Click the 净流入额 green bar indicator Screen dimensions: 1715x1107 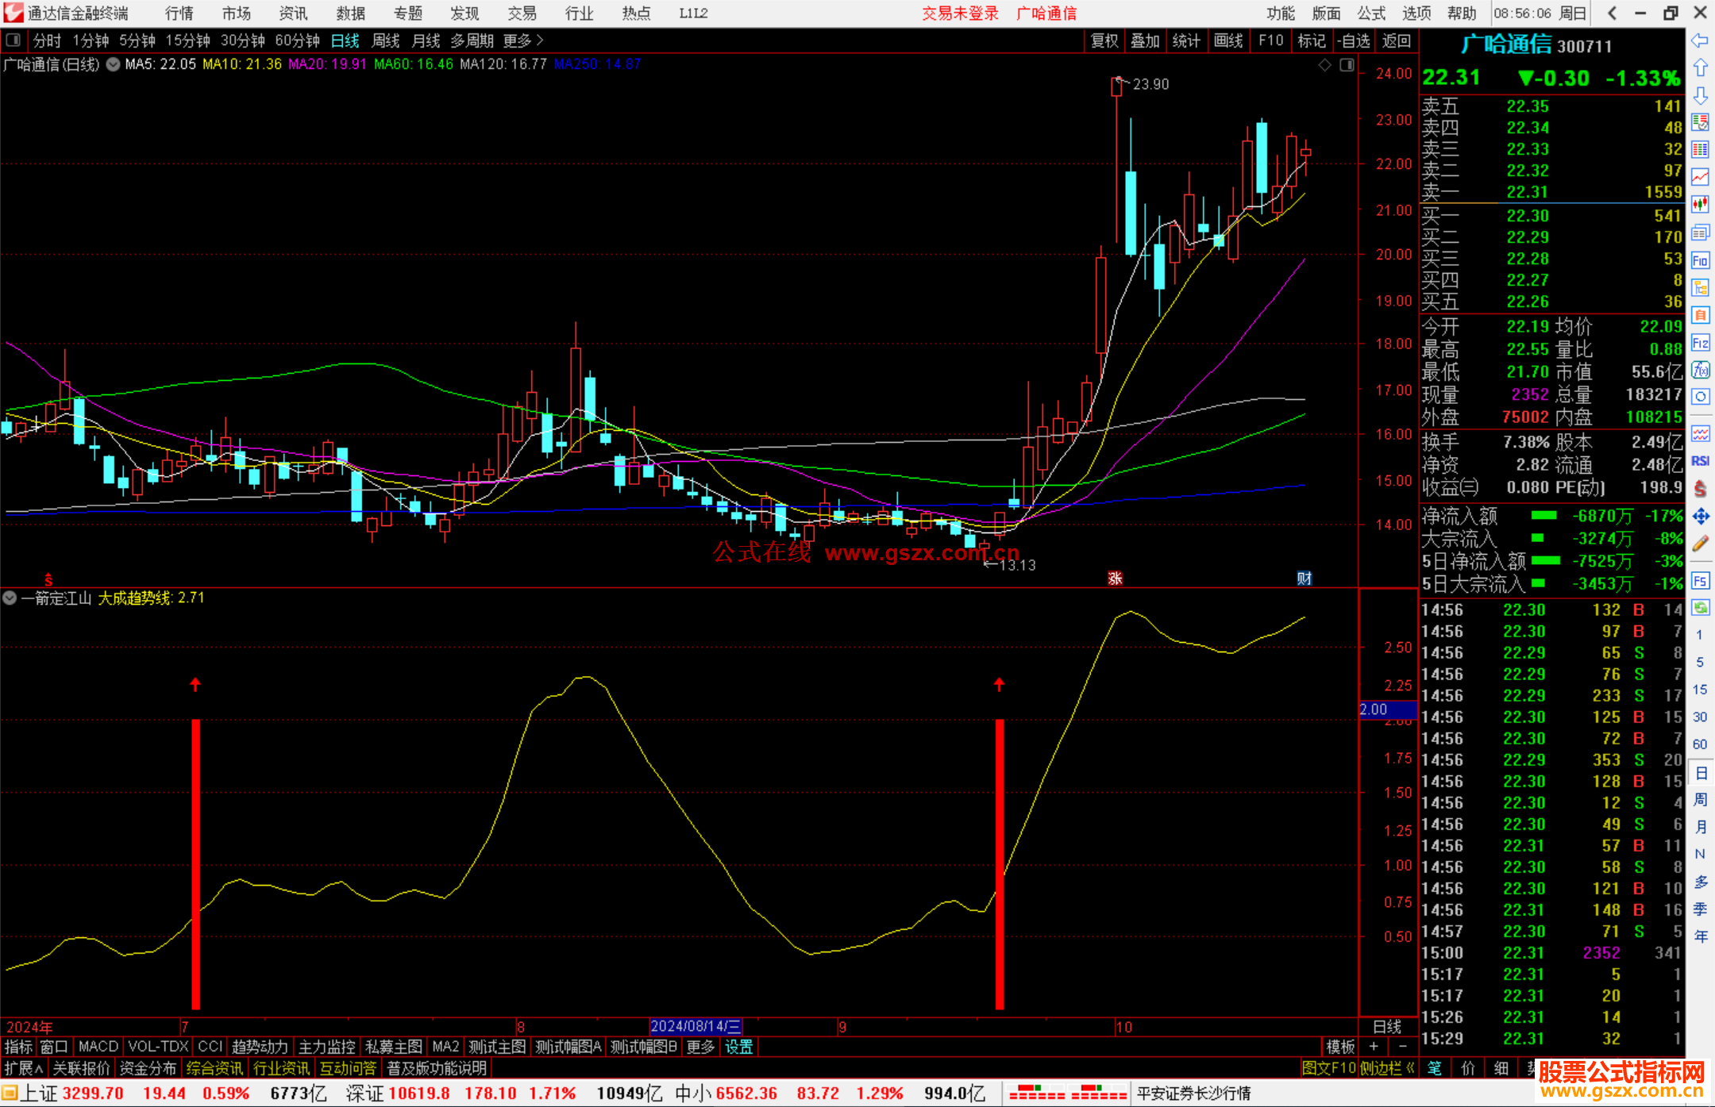[x=1543, y=516]
